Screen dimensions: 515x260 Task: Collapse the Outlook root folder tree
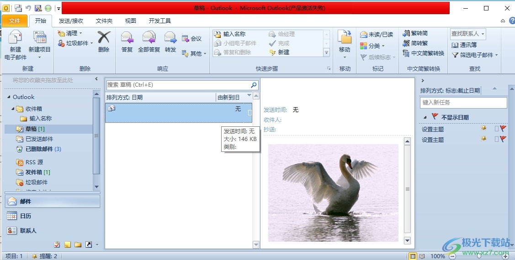9,97
